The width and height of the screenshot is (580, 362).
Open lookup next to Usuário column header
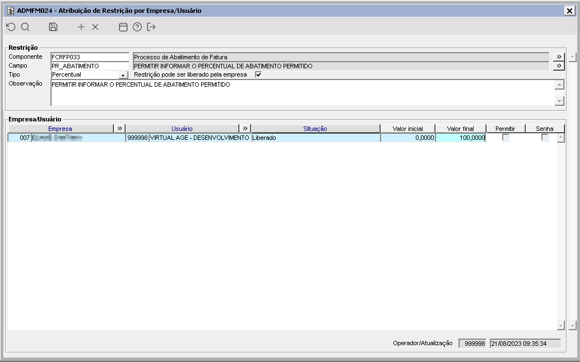tap(245, 129)
